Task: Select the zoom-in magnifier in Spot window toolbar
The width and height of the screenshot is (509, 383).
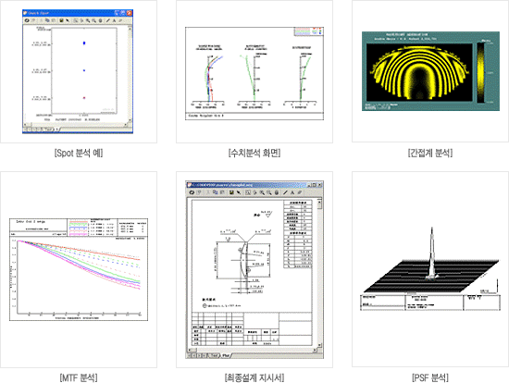Action: [x=88, y=20]
